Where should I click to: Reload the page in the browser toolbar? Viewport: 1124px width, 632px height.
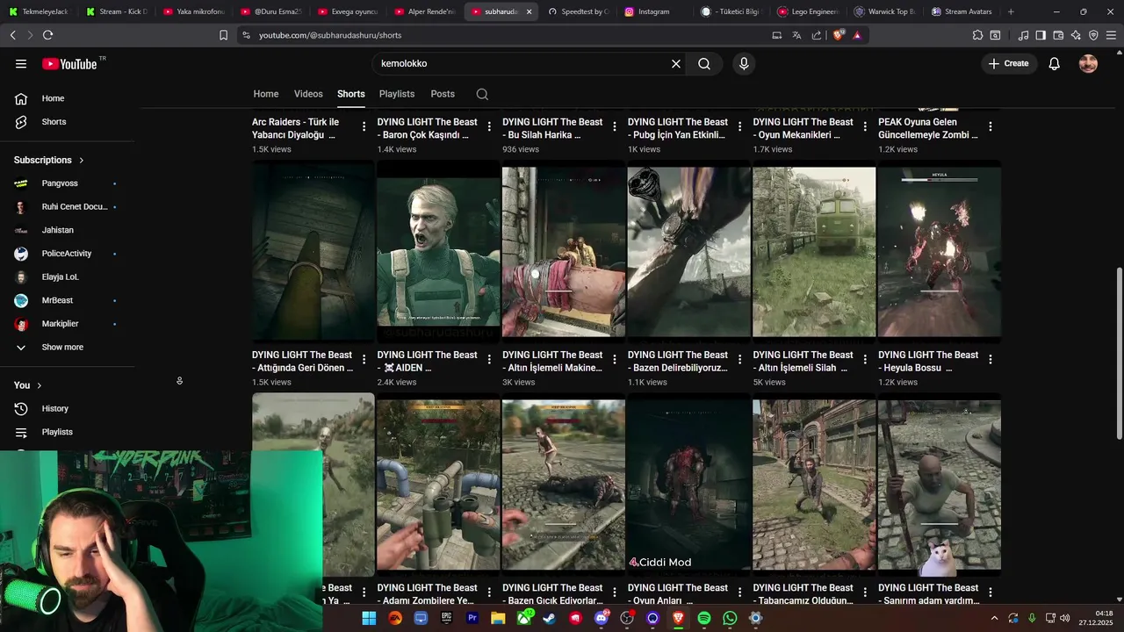click(x=47, y=35)
